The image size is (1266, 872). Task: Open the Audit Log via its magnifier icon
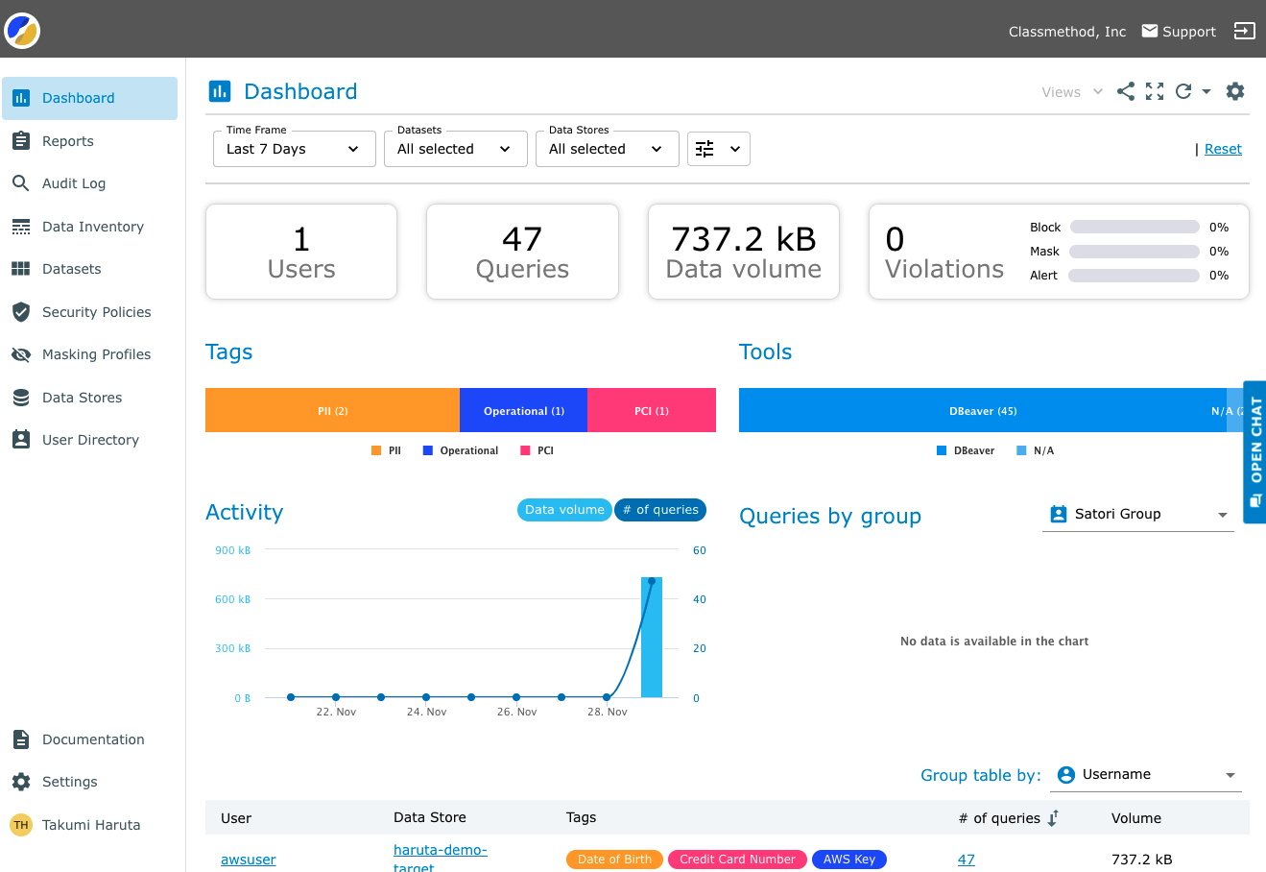click(x=21, y=182)
